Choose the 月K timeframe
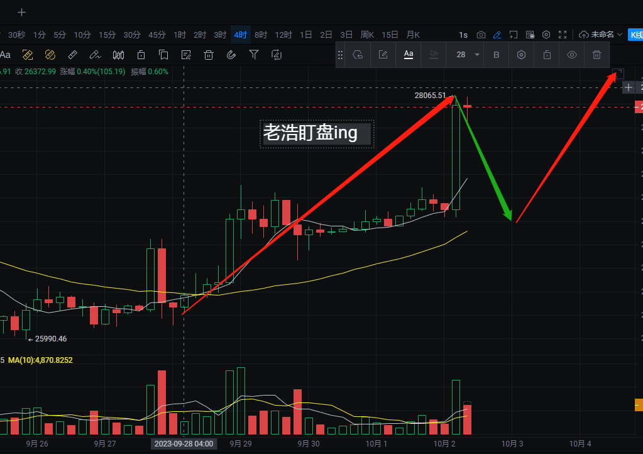The height and width of the screenshot is (454, 643). point(413,35)
